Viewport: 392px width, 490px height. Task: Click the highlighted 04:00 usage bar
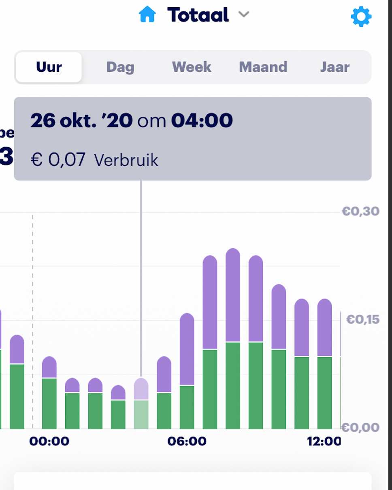[141, 404]
